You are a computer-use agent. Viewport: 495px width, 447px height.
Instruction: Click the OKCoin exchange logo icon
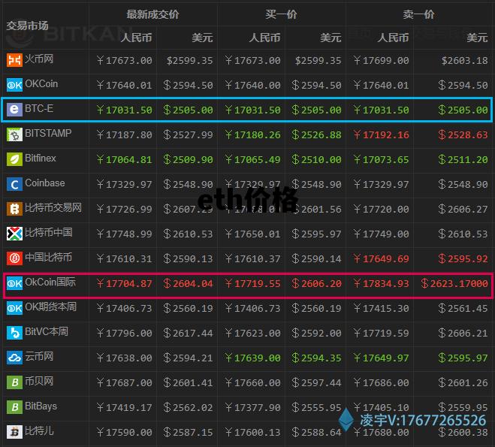[x=14, y=85]
